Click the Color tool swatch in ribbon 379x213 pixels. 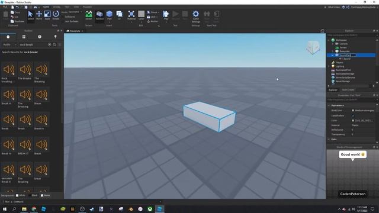[142, 14]
